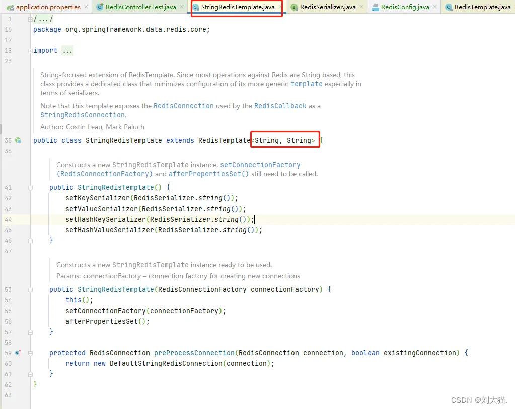This screenshot has width=515, height=409.
Task: Click the fold end marker on line 57
Action: point(30,332)
